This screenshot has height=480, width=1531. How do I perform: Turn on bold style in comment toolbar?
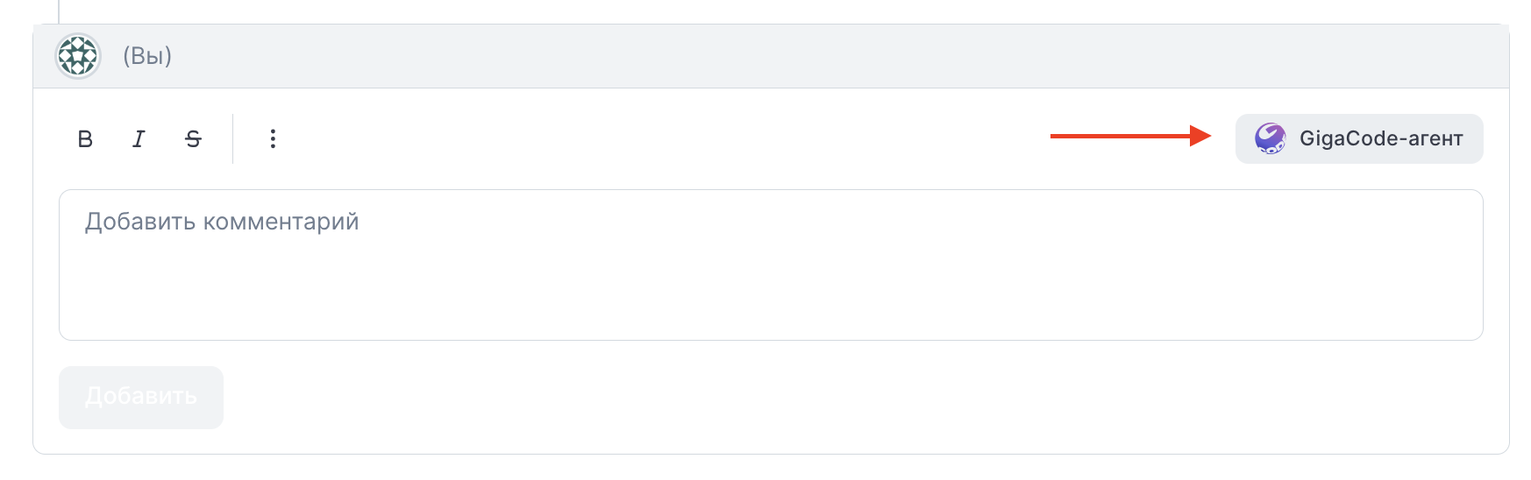click(x=85, y=138)
